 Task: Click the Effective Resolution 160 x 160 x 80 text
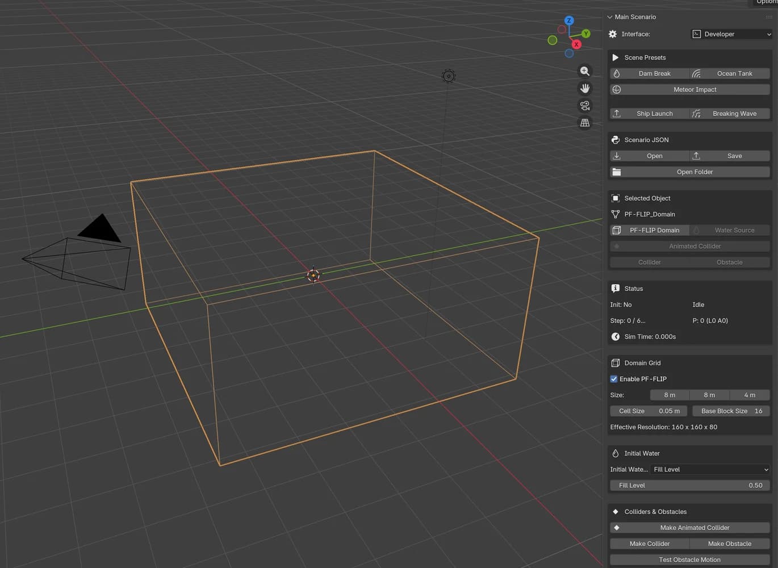[x=663, y=427]
